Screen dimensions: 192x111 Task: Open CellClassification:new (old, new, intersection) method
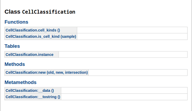pyautogui.click(x=47, y=72)
